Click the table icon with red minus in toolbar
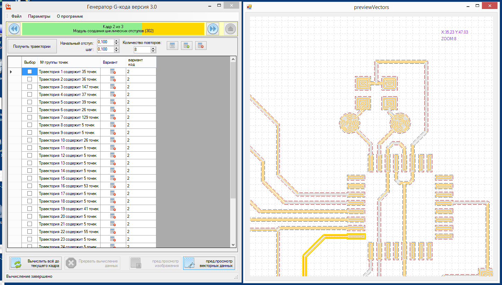Viewport: 502px width, 285px height. pyautogui.click(x=201, y=45)
